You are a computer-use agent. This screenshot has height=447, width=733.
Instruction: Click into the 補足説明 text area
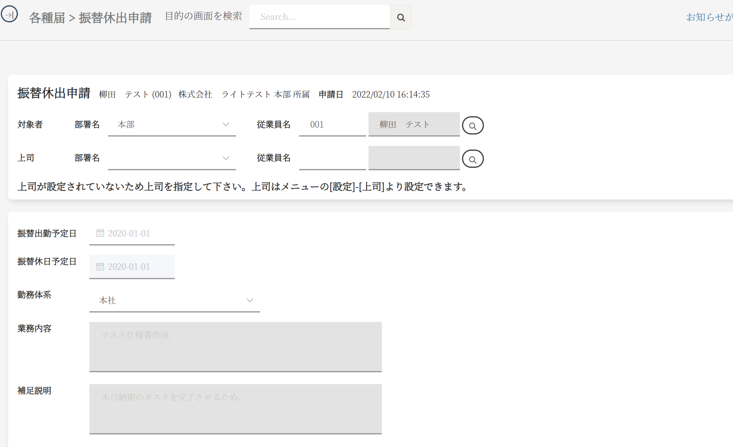point(235,409)
